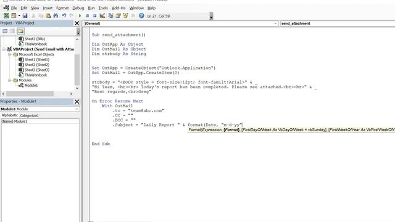Open Properties Window toolbar icon
The image size is (395, 222).
[118, 15]
